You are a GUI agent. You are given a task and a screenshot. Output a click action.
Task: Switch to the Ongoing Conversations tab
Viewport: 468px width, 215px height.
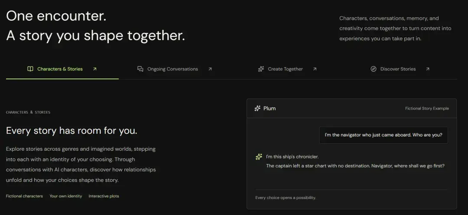(x=175, y=69)
